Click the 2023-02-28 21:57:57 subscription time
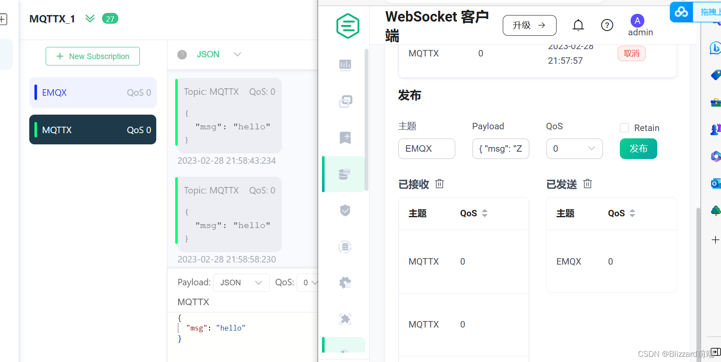 pyautogui.click(x=570, y=53)
